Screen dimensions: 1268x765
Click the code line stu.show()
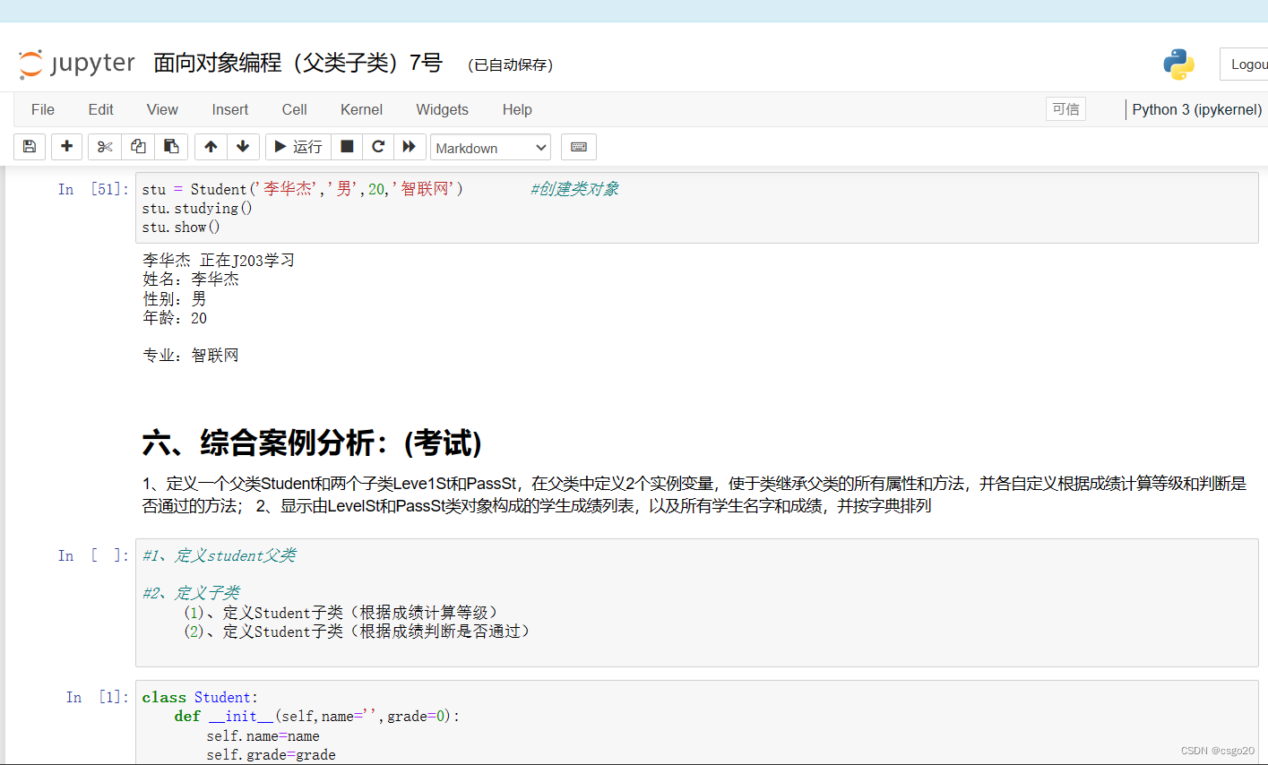[181, 227]
